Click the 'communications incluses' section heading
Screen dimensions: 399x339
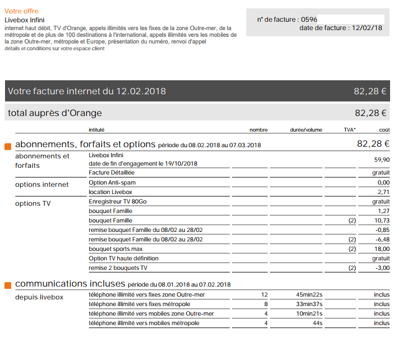coord(70,283)
